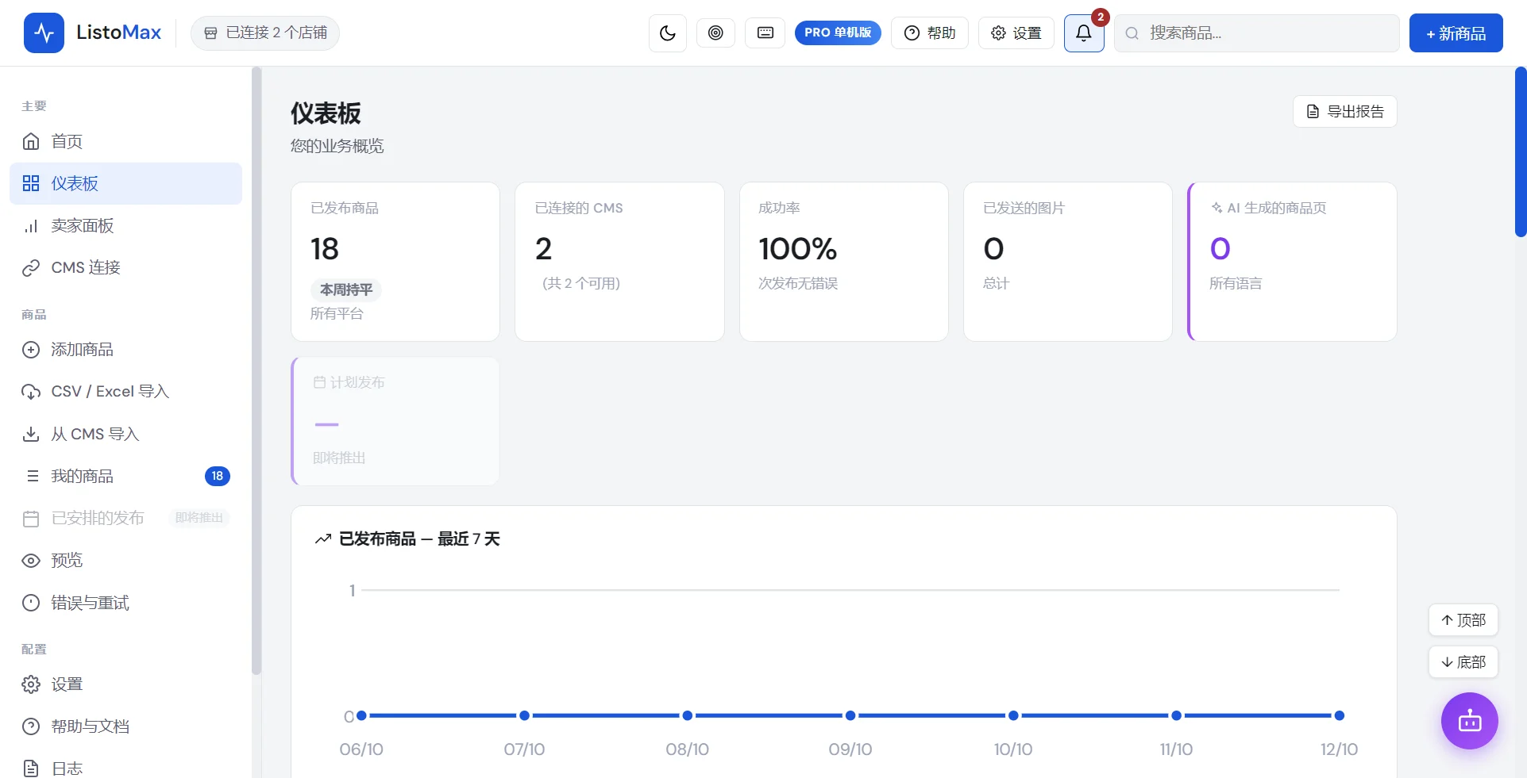Image resolution: width=1527 pixels, height=778 pixels.
Task: Click CSV / Excel 导入 cloud icon
Action: coord(31,392)
